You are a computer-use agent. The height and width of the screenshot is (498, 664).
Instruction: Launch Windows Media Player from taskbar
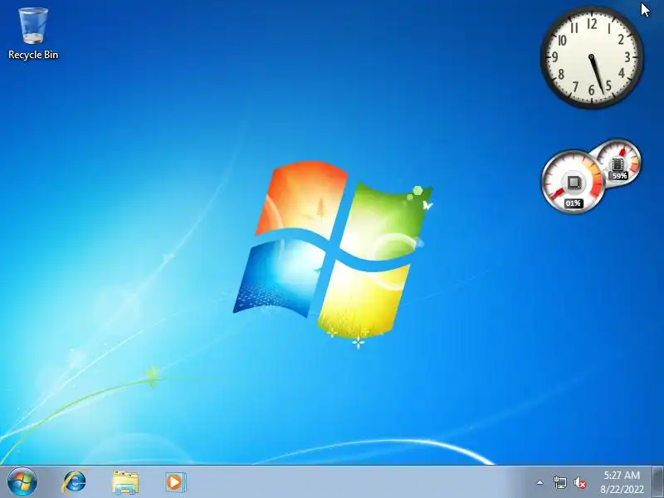coord(175,482)
